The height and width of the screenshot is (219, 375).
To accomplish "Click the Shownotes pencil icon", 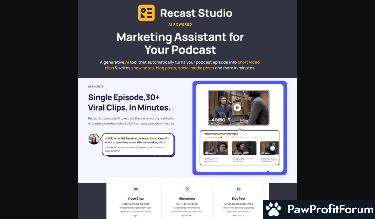I will pos(187,189).
